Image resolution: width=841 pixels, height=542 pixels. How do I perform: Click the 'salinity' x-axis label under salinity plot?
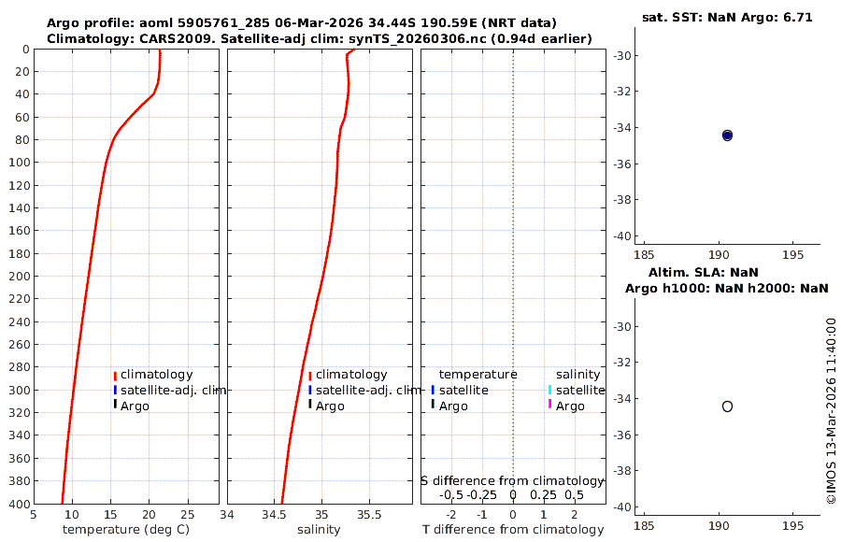(319, 530)
